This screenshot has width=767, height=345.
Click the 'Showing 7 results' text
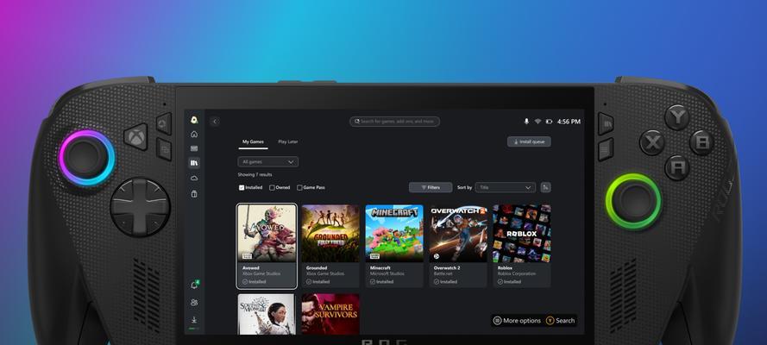pos(255,174)
